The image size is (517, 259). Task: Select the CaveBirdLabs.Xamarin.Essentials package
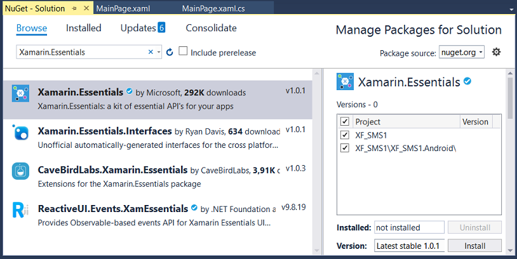tap(158, 177)
